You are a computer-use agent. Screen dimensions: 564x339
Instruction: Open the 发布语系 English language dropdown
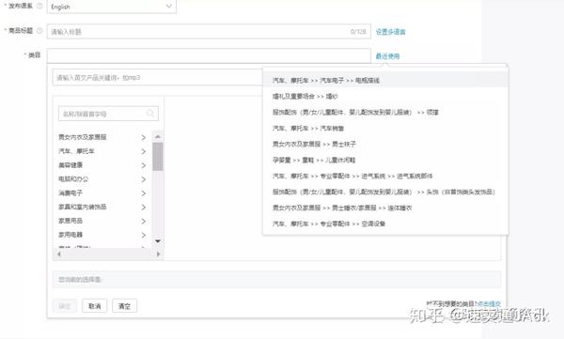(112, 7)
